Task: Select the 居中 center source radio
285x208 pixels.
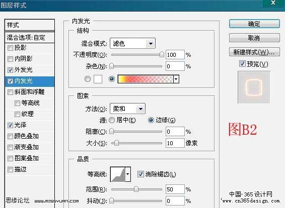Action: tap(112, 120)
